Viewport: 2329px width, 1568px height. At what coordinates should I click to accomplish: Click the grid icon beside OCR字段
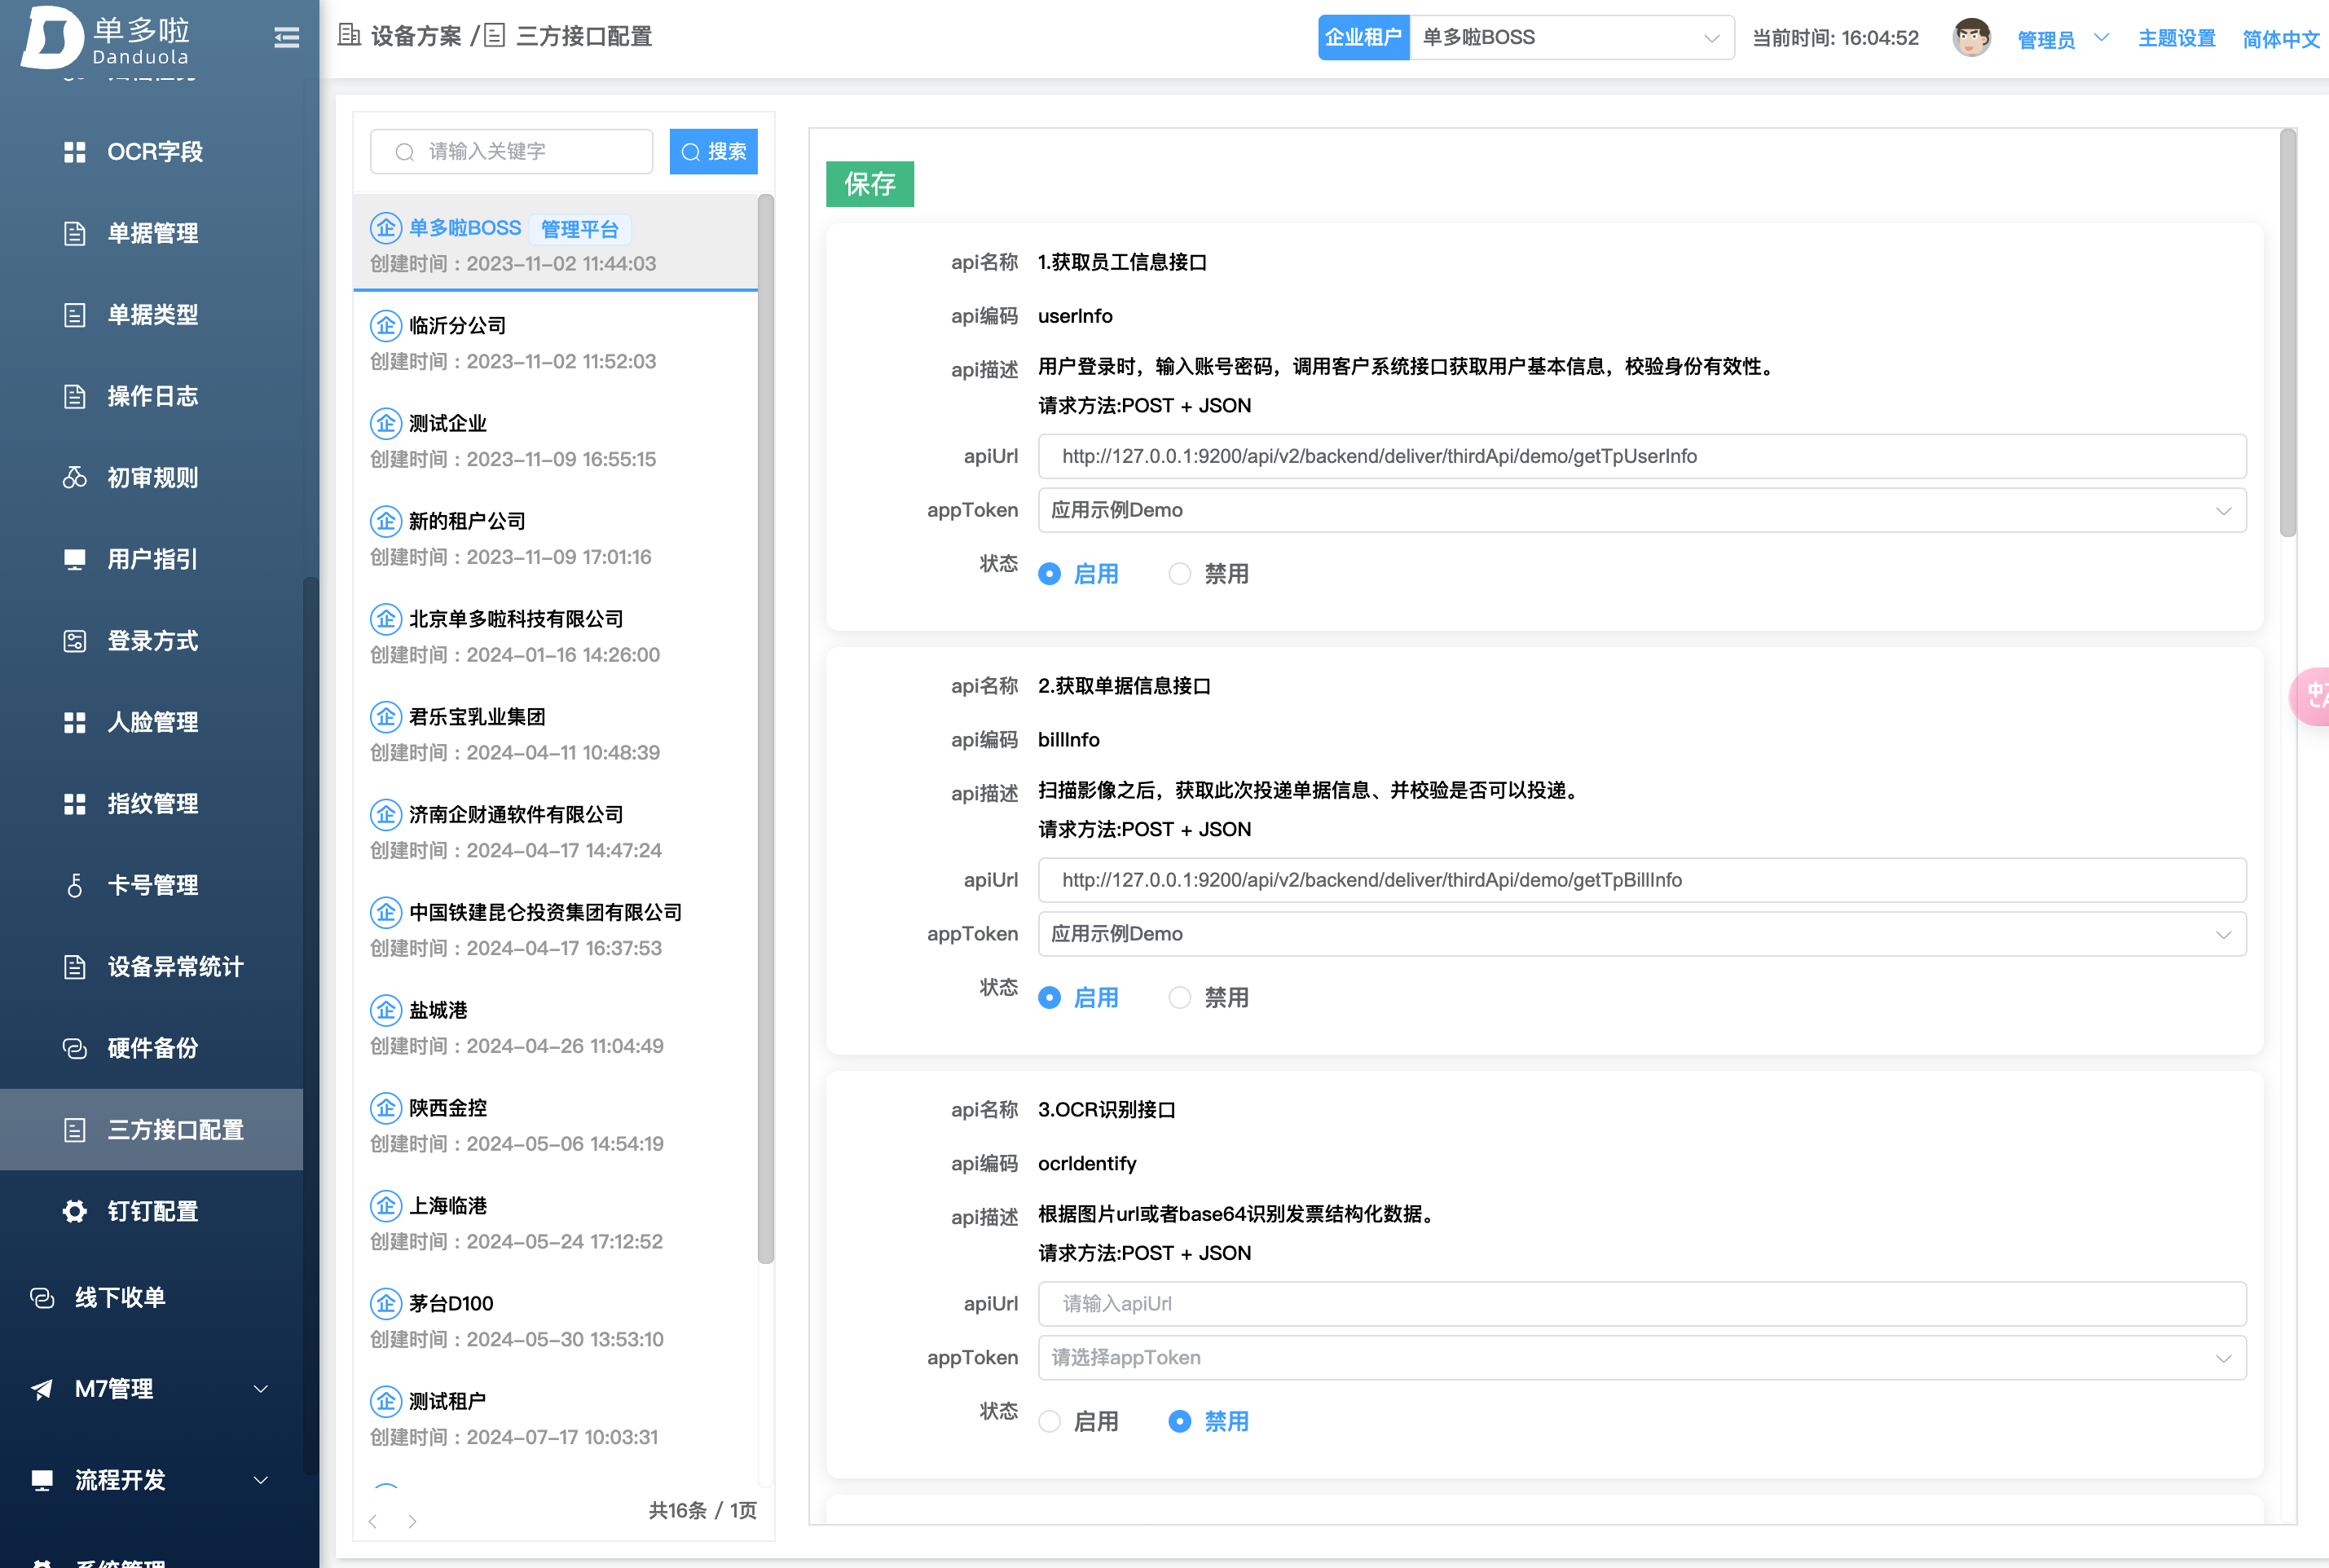(74, 152)
